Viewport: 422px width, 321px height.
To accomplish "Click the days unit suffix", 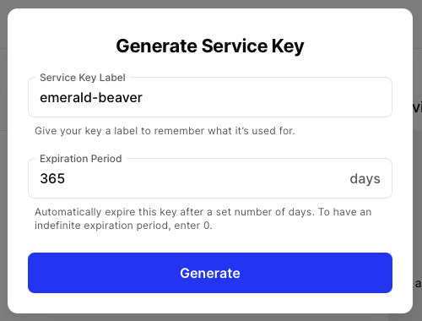I will pyautogui.click(x=365, y=179).
